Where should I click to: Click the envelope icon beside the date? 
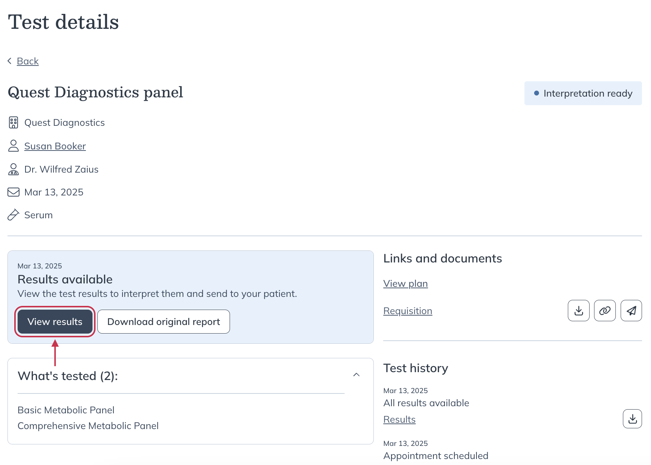13,192
